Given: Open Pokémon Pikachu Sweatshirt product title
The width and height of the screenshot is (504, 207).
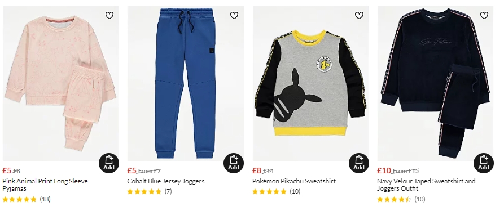Looking at the screenshot, I should 294,181.
